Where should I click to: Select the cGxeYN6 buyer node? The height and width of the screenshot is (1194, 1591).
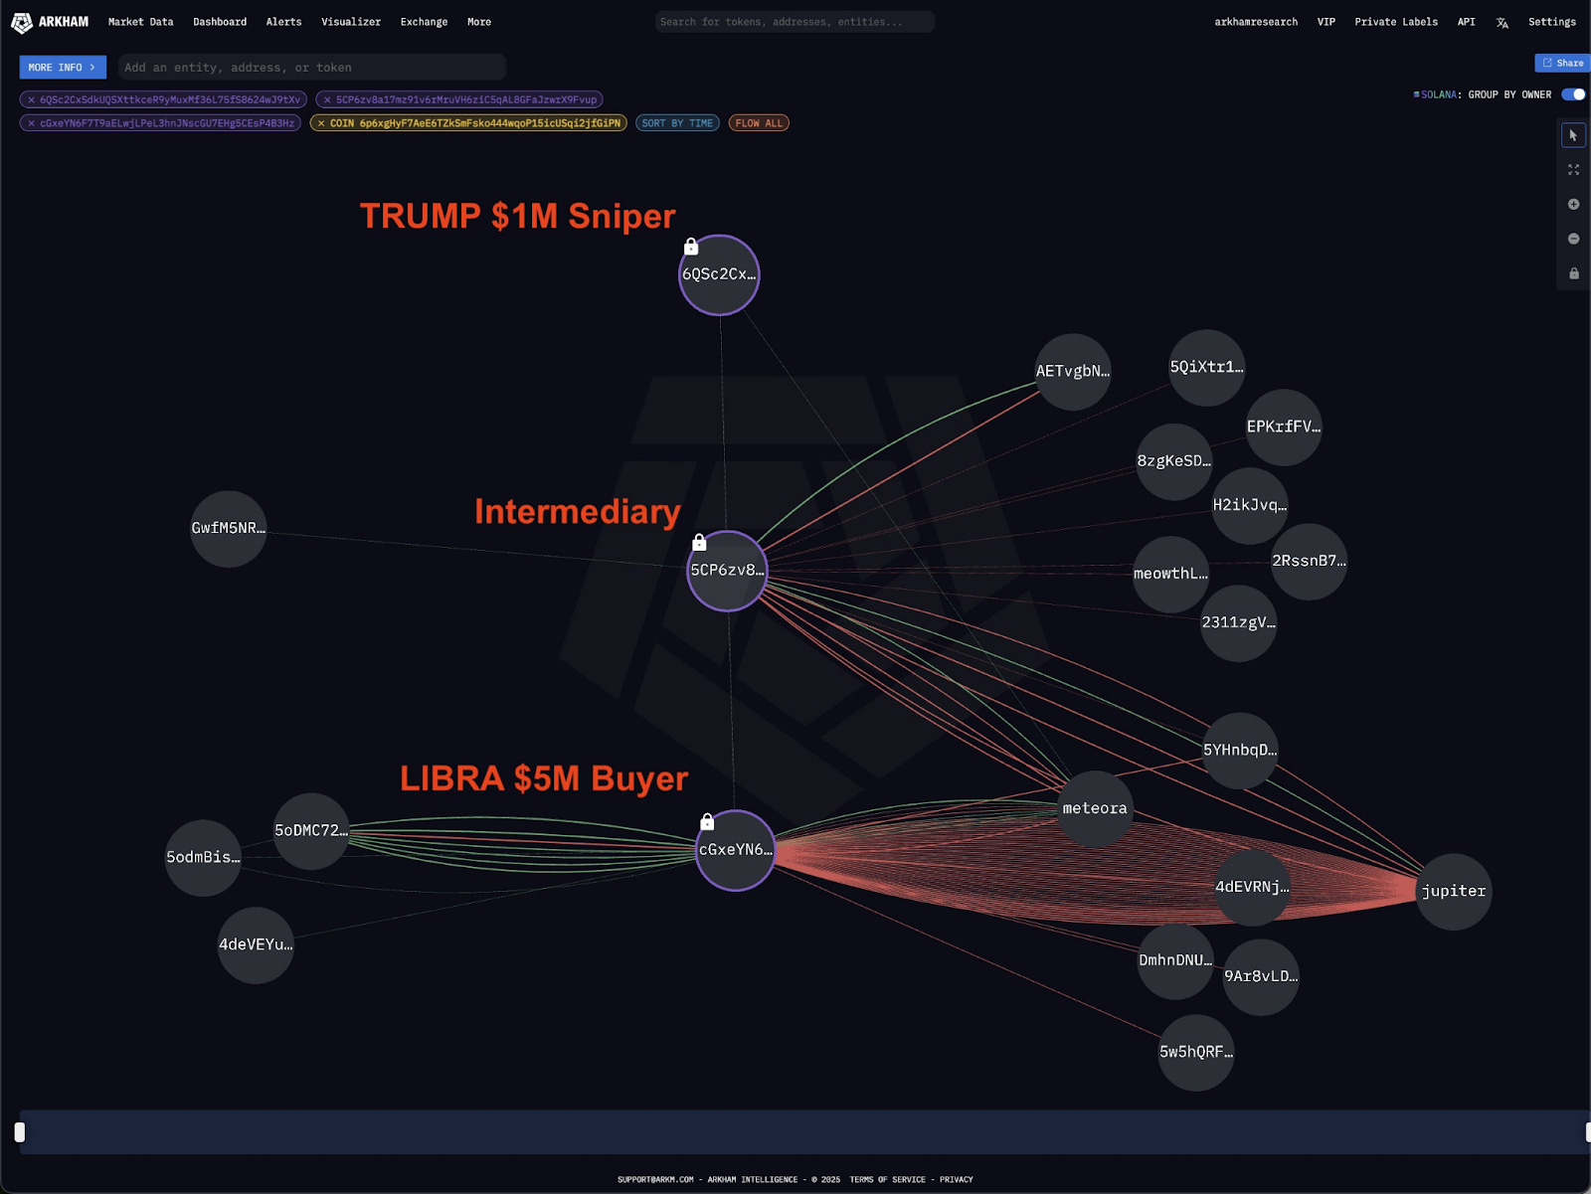pos(735,850)
